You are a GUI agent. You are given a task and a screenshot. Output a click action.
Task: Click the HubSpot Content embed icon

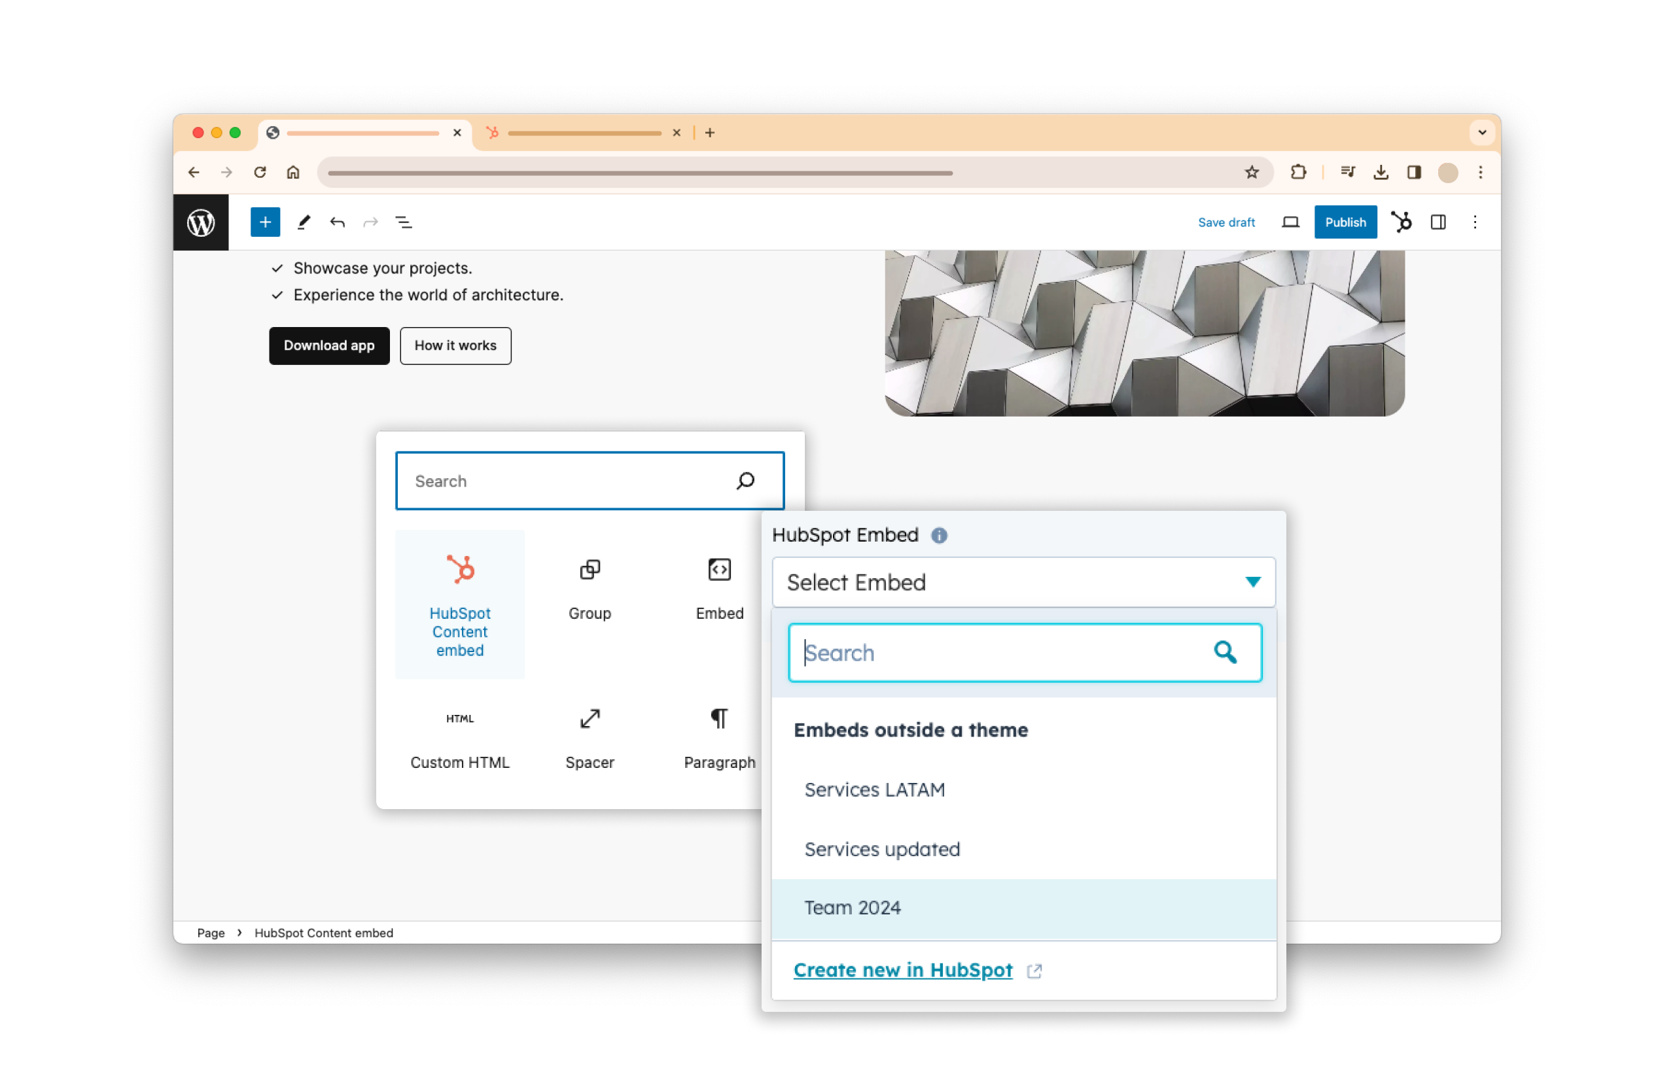tap(461, 568)
